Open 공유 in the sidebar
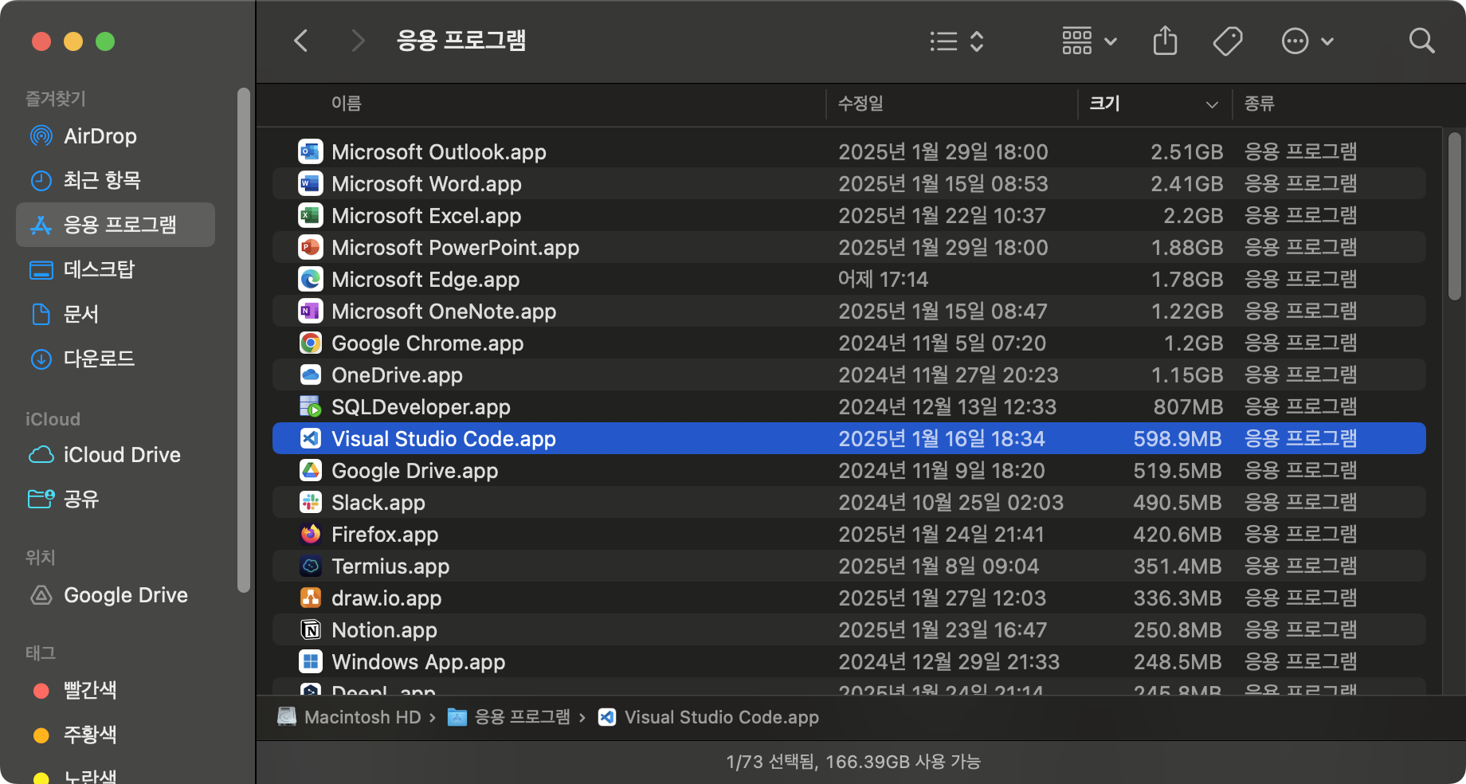 click(116, 500)
